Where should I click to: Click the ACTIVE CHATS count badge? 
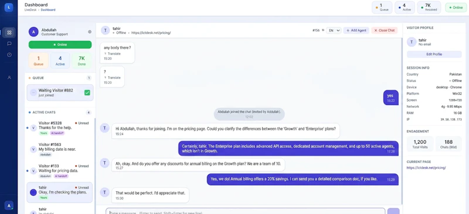tap(89, 113)
